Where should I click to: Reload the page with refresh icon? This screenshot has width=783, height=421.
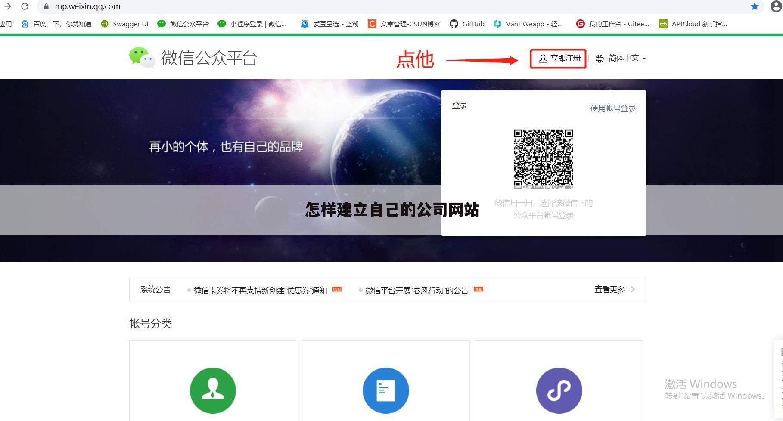25,6
